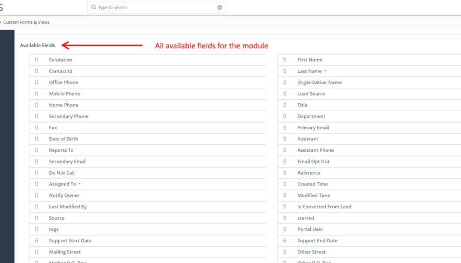This screenshot has width=461, height=263.
Task: Grab the drag handle for Assigned To
Action: coord(36,184)
